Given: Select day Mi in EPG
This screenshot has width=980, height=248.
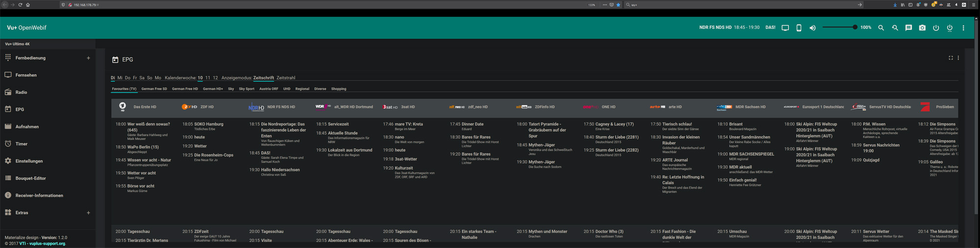Looking at the screenshot, I should [x=120, y=78].
